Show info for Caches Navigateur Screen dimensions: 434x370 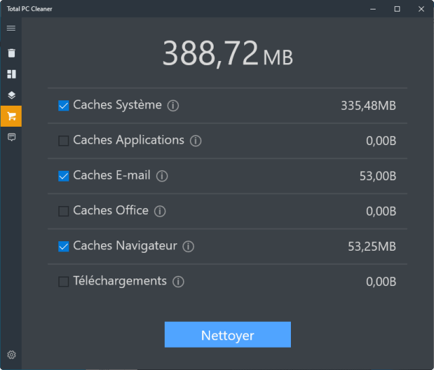189,247
